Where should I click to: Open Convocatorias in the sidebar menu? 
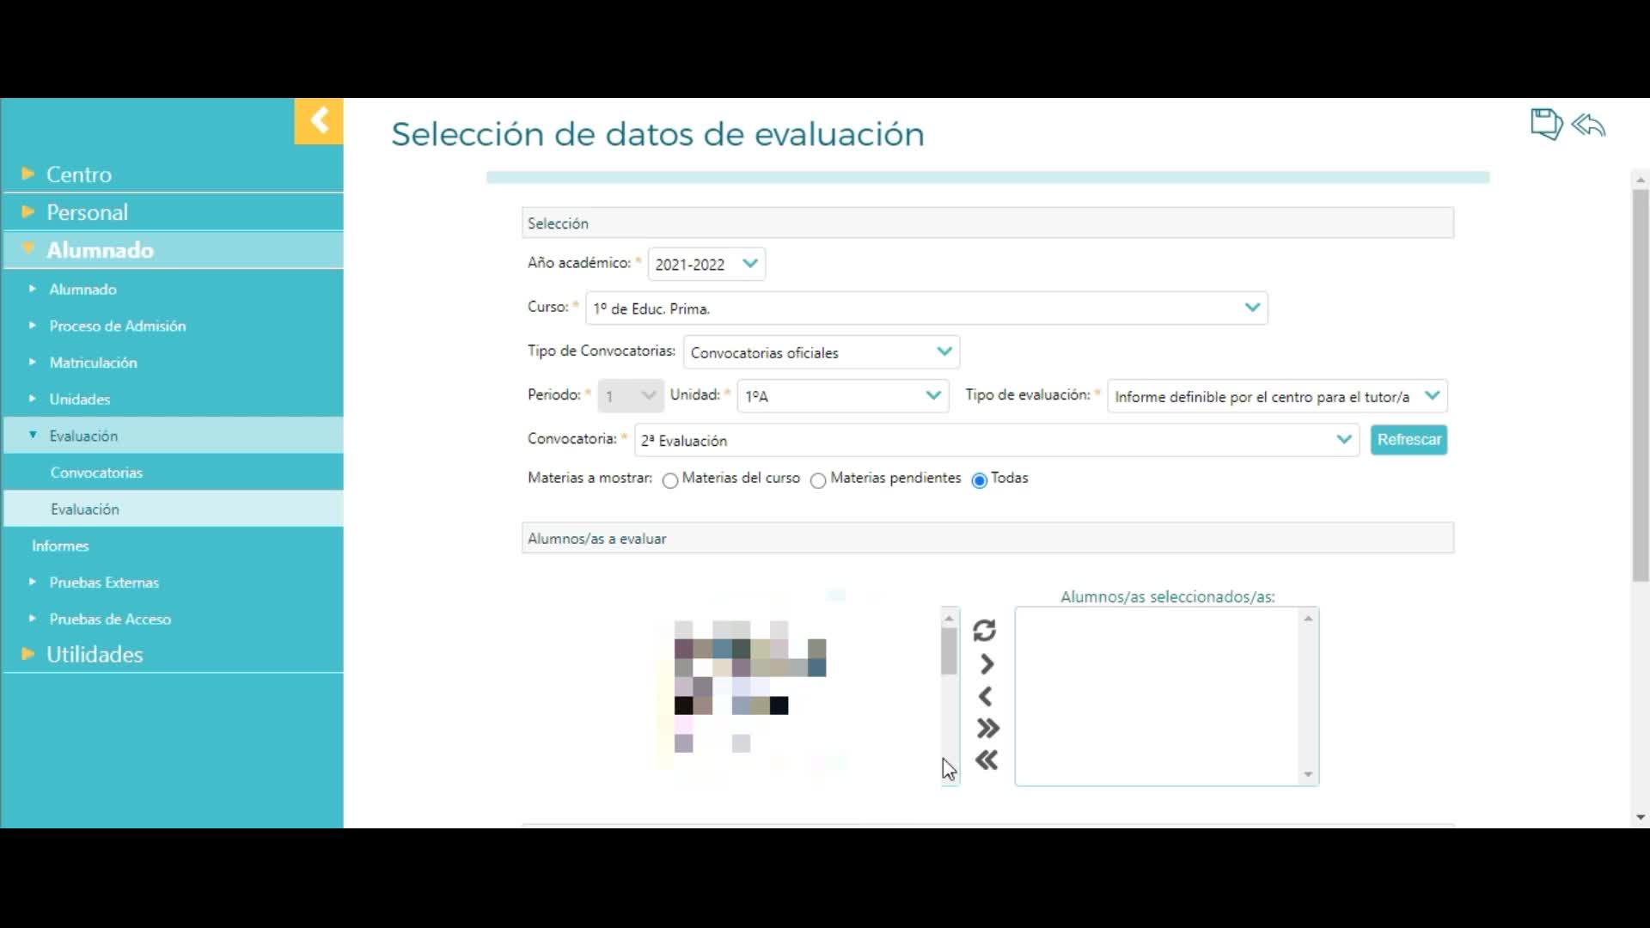[96, 473]
